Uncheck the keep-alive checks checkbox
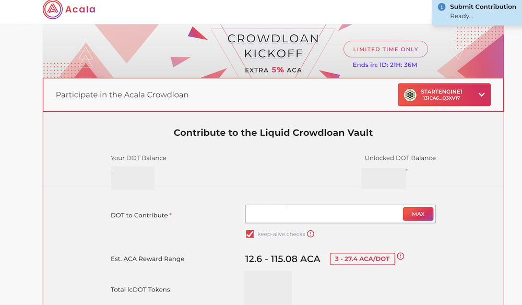 (250, 234)
